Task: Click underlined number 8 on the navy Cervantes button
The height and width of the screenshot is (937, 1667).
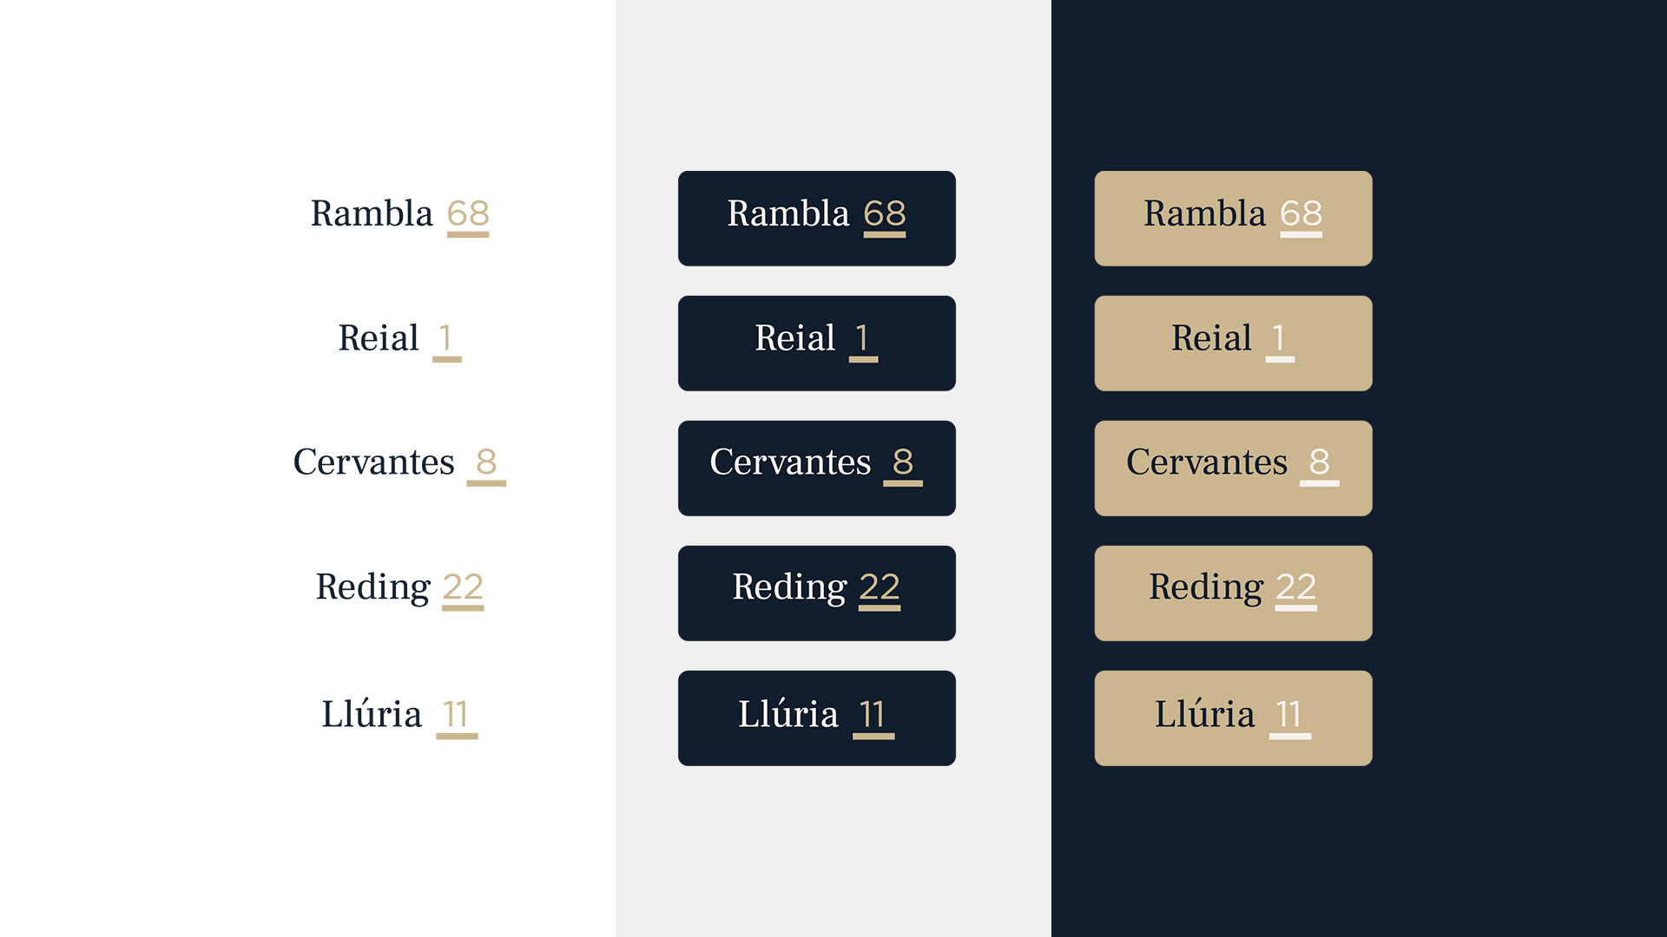Action: 903,462
